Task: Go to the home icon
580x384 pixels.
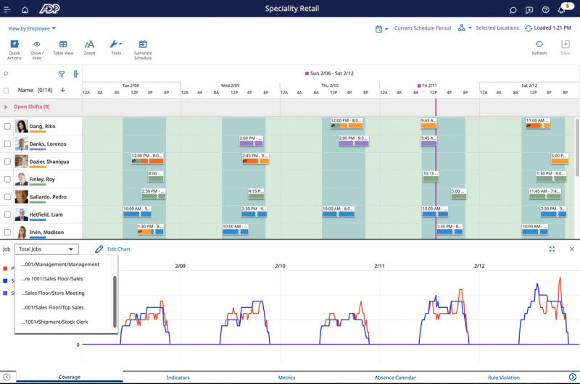Action: pos(25,9)
